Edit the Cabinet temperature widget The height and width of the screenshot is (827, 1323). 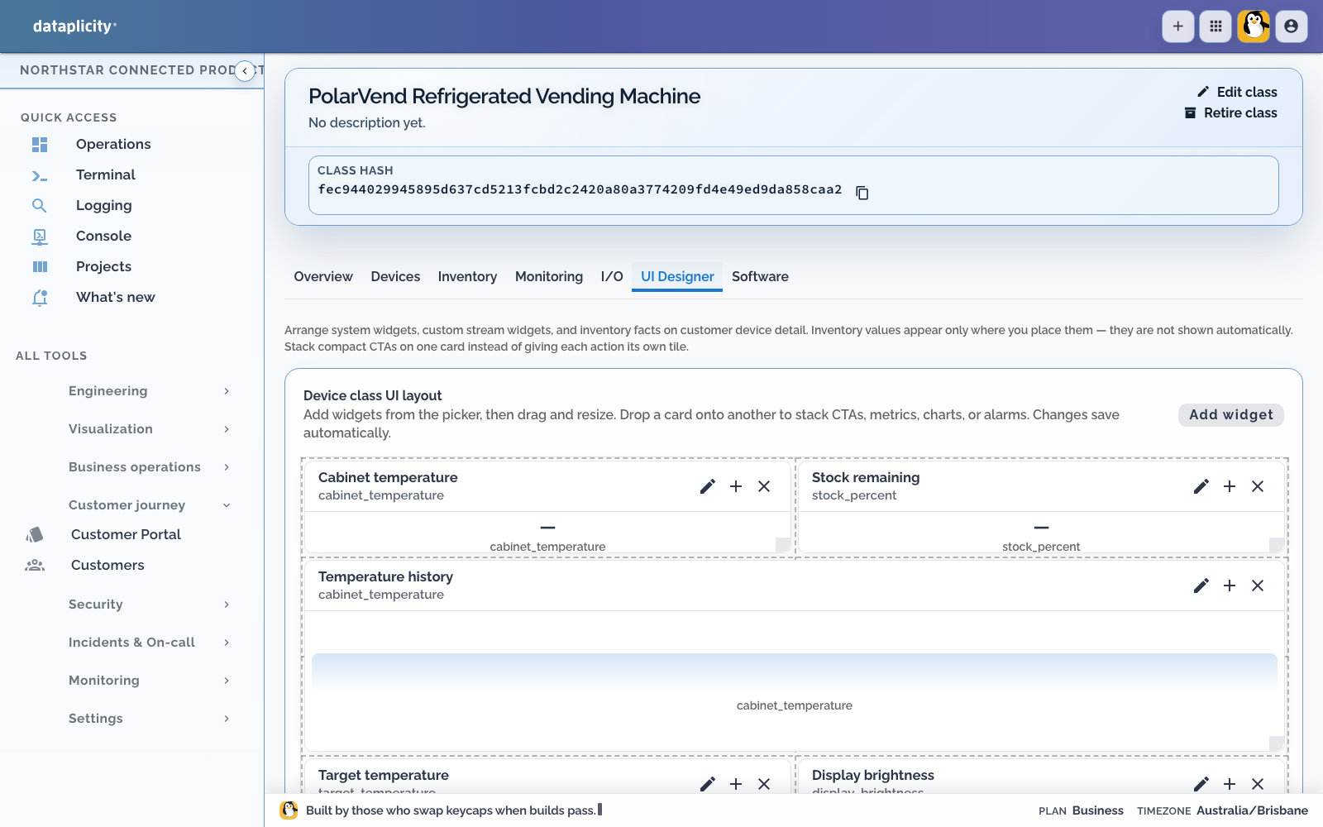708,486
